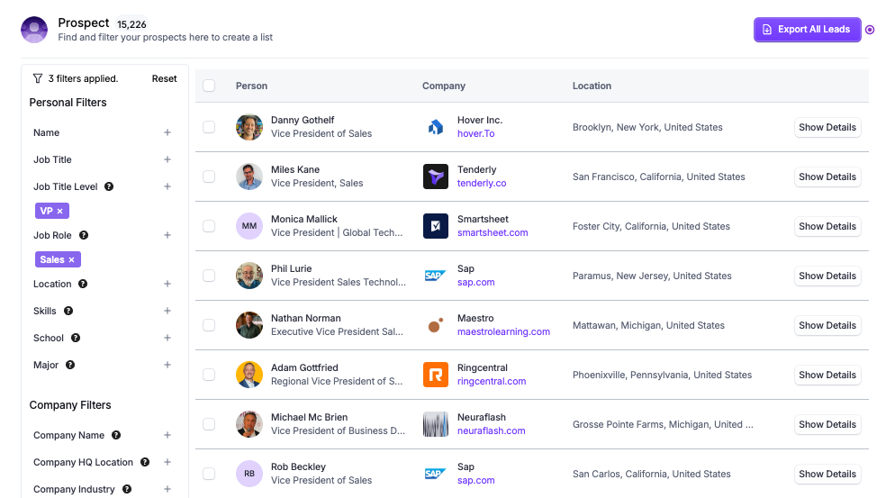Remove the VP filter tag
895x498 pixels.
(60, 212)
